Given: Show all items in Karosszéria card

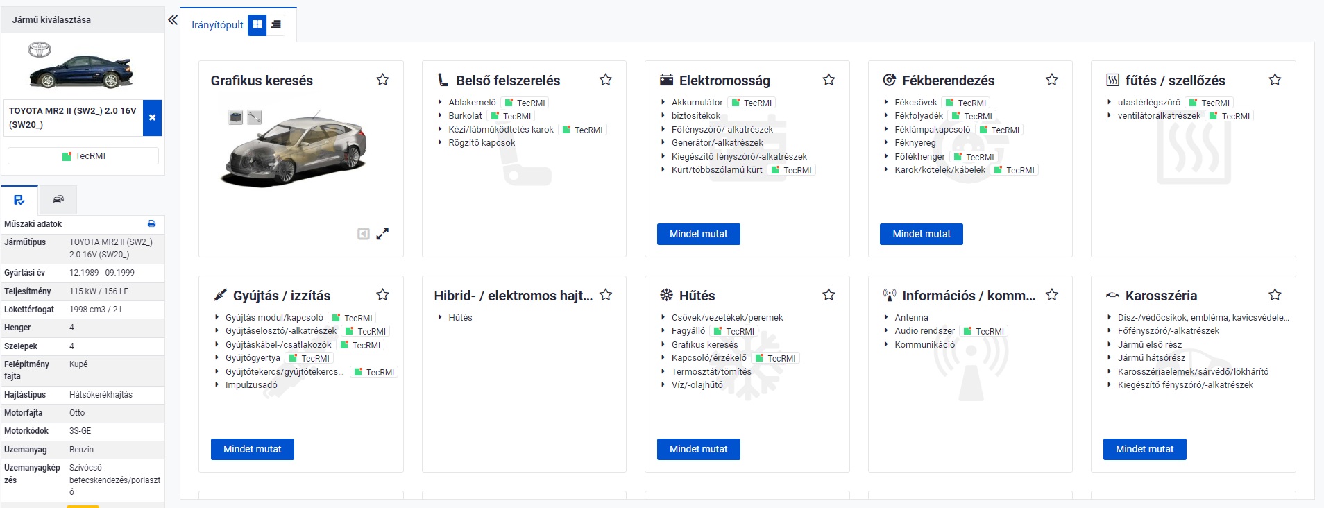Looking at the screenshot, I should (x=1144, y=449).
